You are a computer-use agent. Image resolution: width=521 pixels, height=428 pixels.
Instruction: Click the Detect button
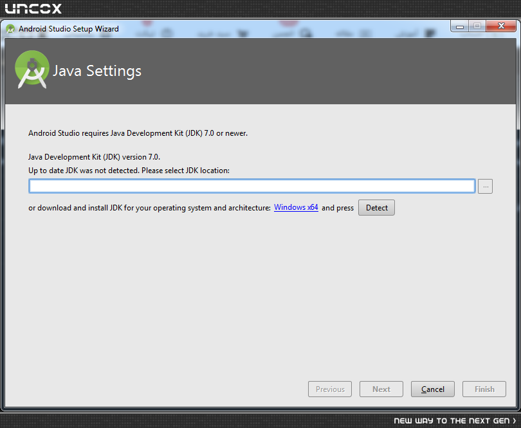point(376,207)
